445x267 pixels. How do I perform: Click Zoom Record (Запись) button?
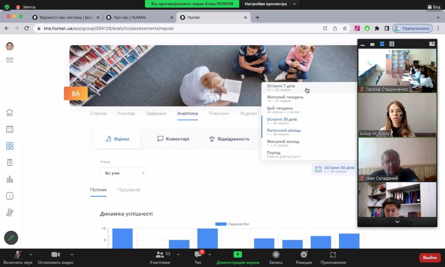pos(276,257)
